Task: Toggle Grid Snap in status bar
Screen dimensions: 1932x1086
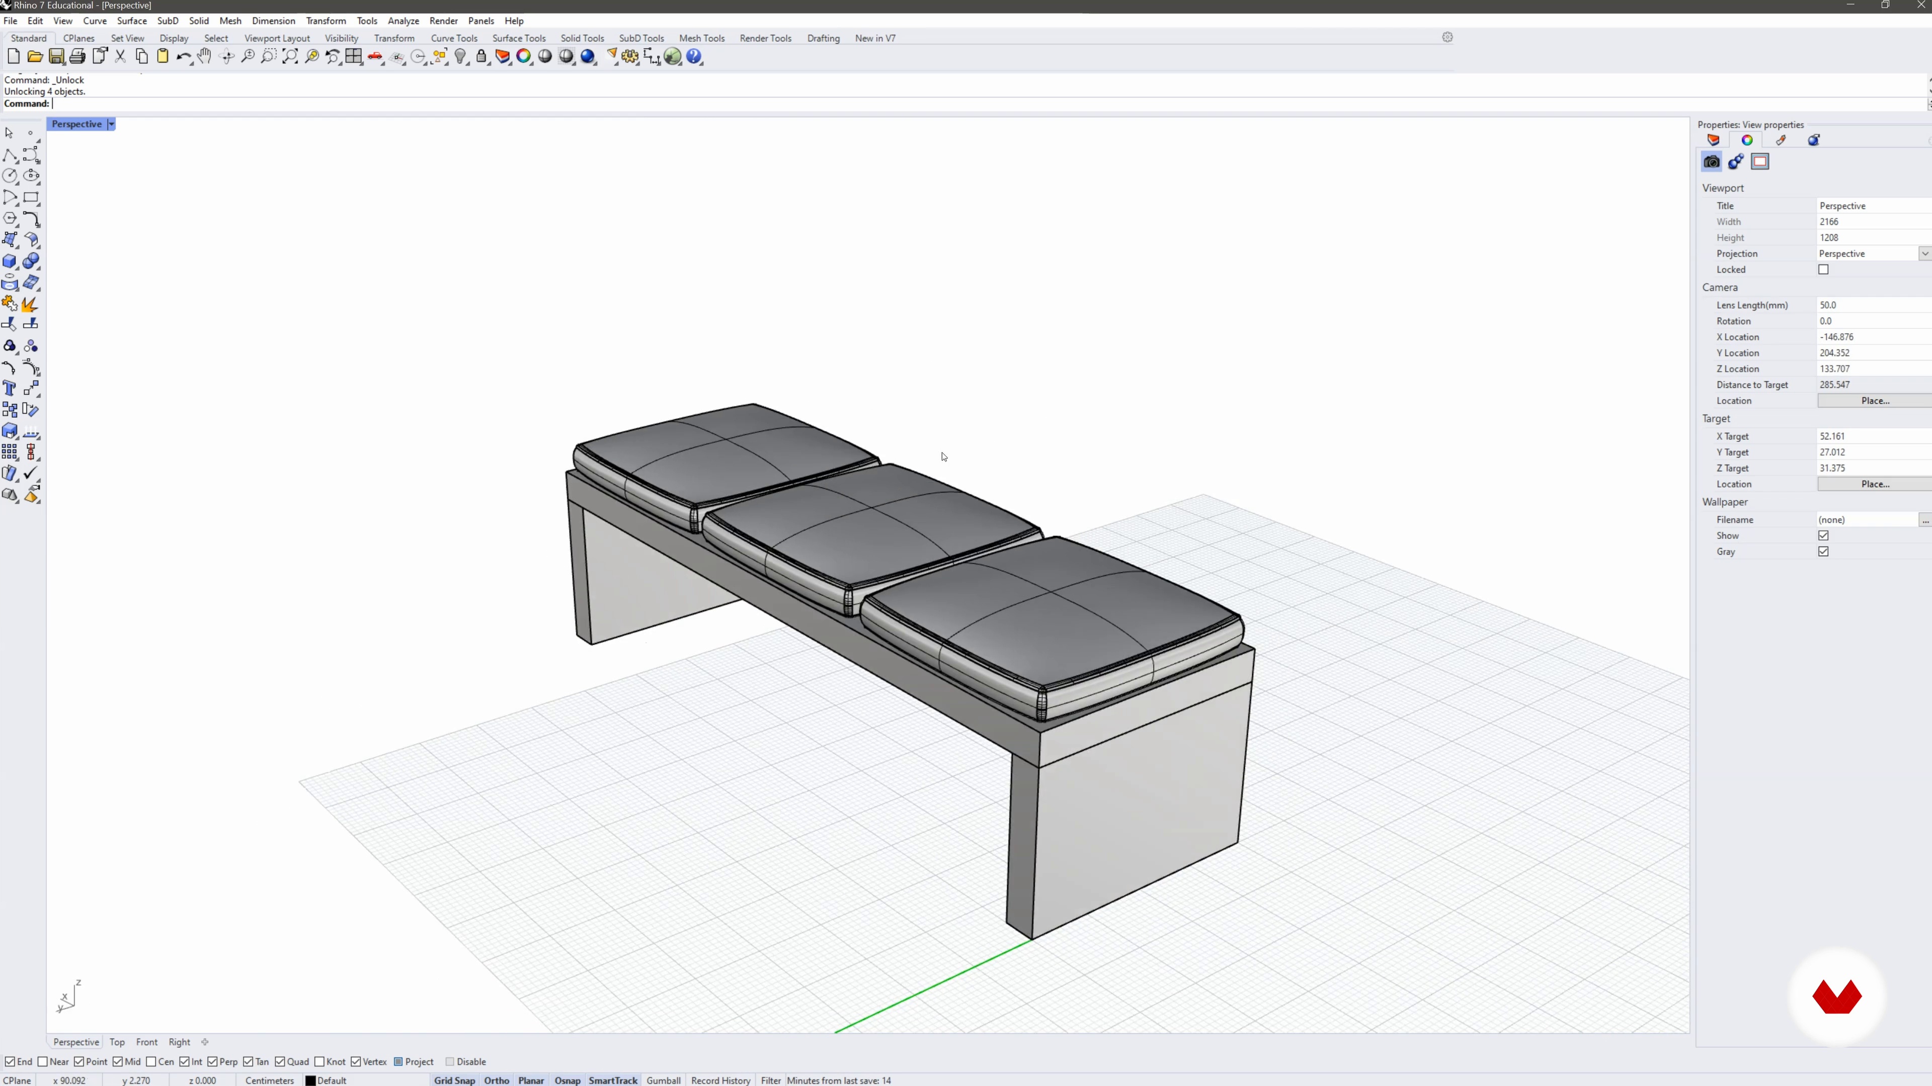Action: [454, 1080]
